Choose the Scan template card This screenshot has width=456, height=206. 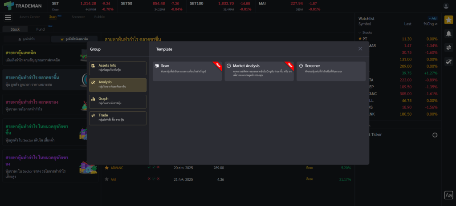187,71
